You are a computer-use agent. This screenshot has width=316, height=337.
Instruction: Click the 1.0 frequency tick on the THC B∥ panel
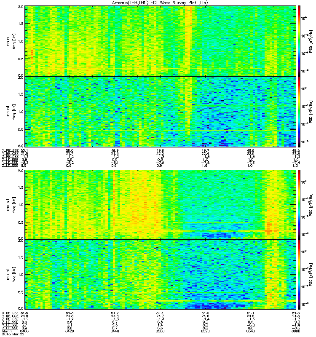pyautogui.click(x=21, y=275)
